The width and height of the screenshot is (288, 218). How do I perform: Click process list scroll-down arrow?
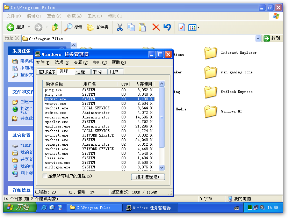pyautogui.click(x=161, y=167)
